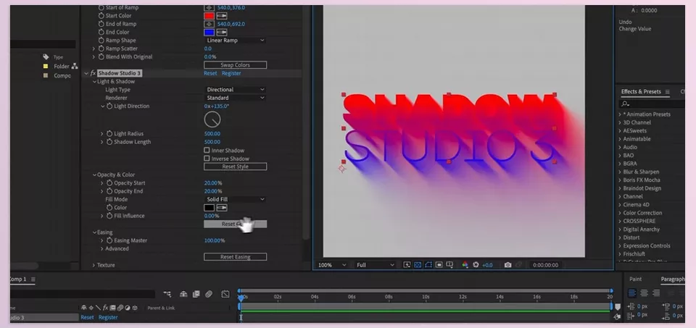Select the Effects & Presets tab

641,92
